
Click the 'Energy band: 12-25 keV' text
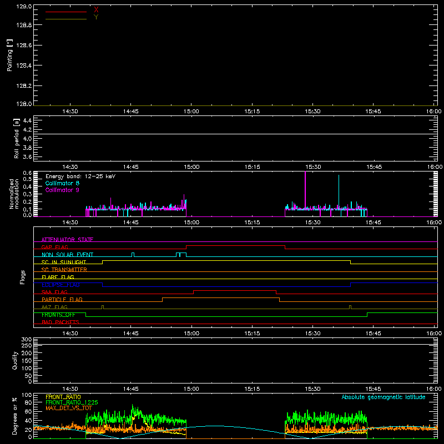coord(80,176)
